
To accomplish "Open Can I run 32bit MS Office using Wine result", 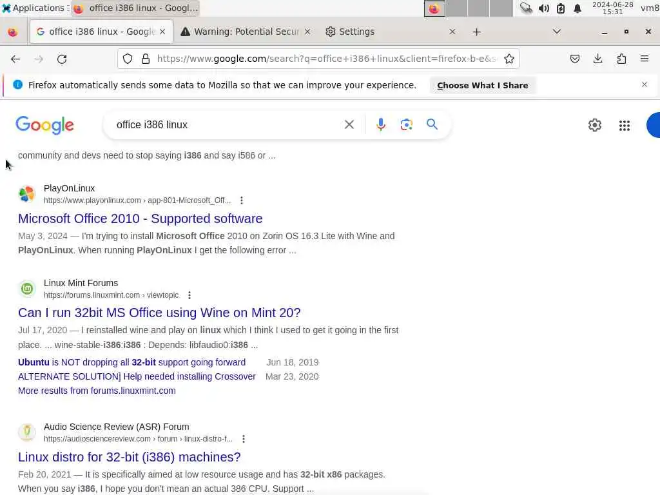I will pos(159,313).
